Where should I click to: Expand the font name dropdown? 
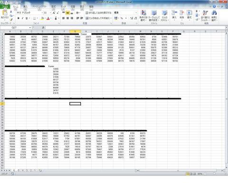point(42,13)
